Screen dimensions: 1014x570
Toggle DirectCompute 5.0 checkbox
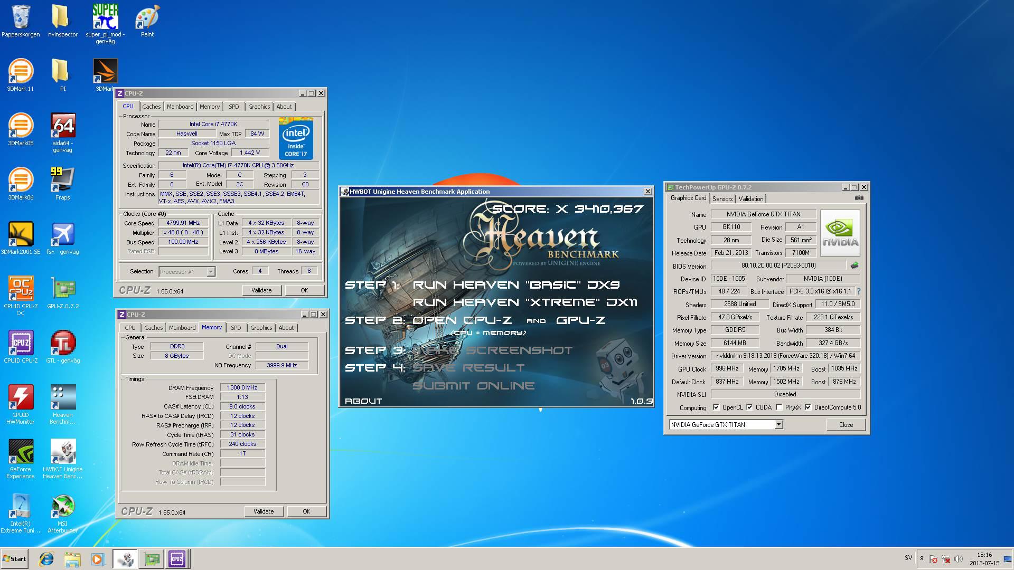808,407
